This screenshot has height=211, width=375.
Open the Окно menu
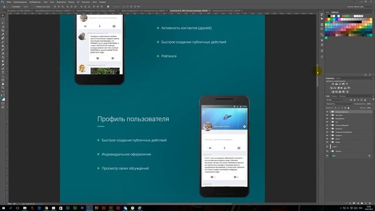coord(94,2)
